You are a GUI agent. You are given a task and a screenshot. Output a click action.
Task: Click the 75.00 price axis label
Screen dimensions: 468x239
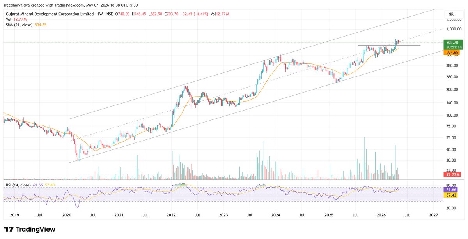(451, 126)
